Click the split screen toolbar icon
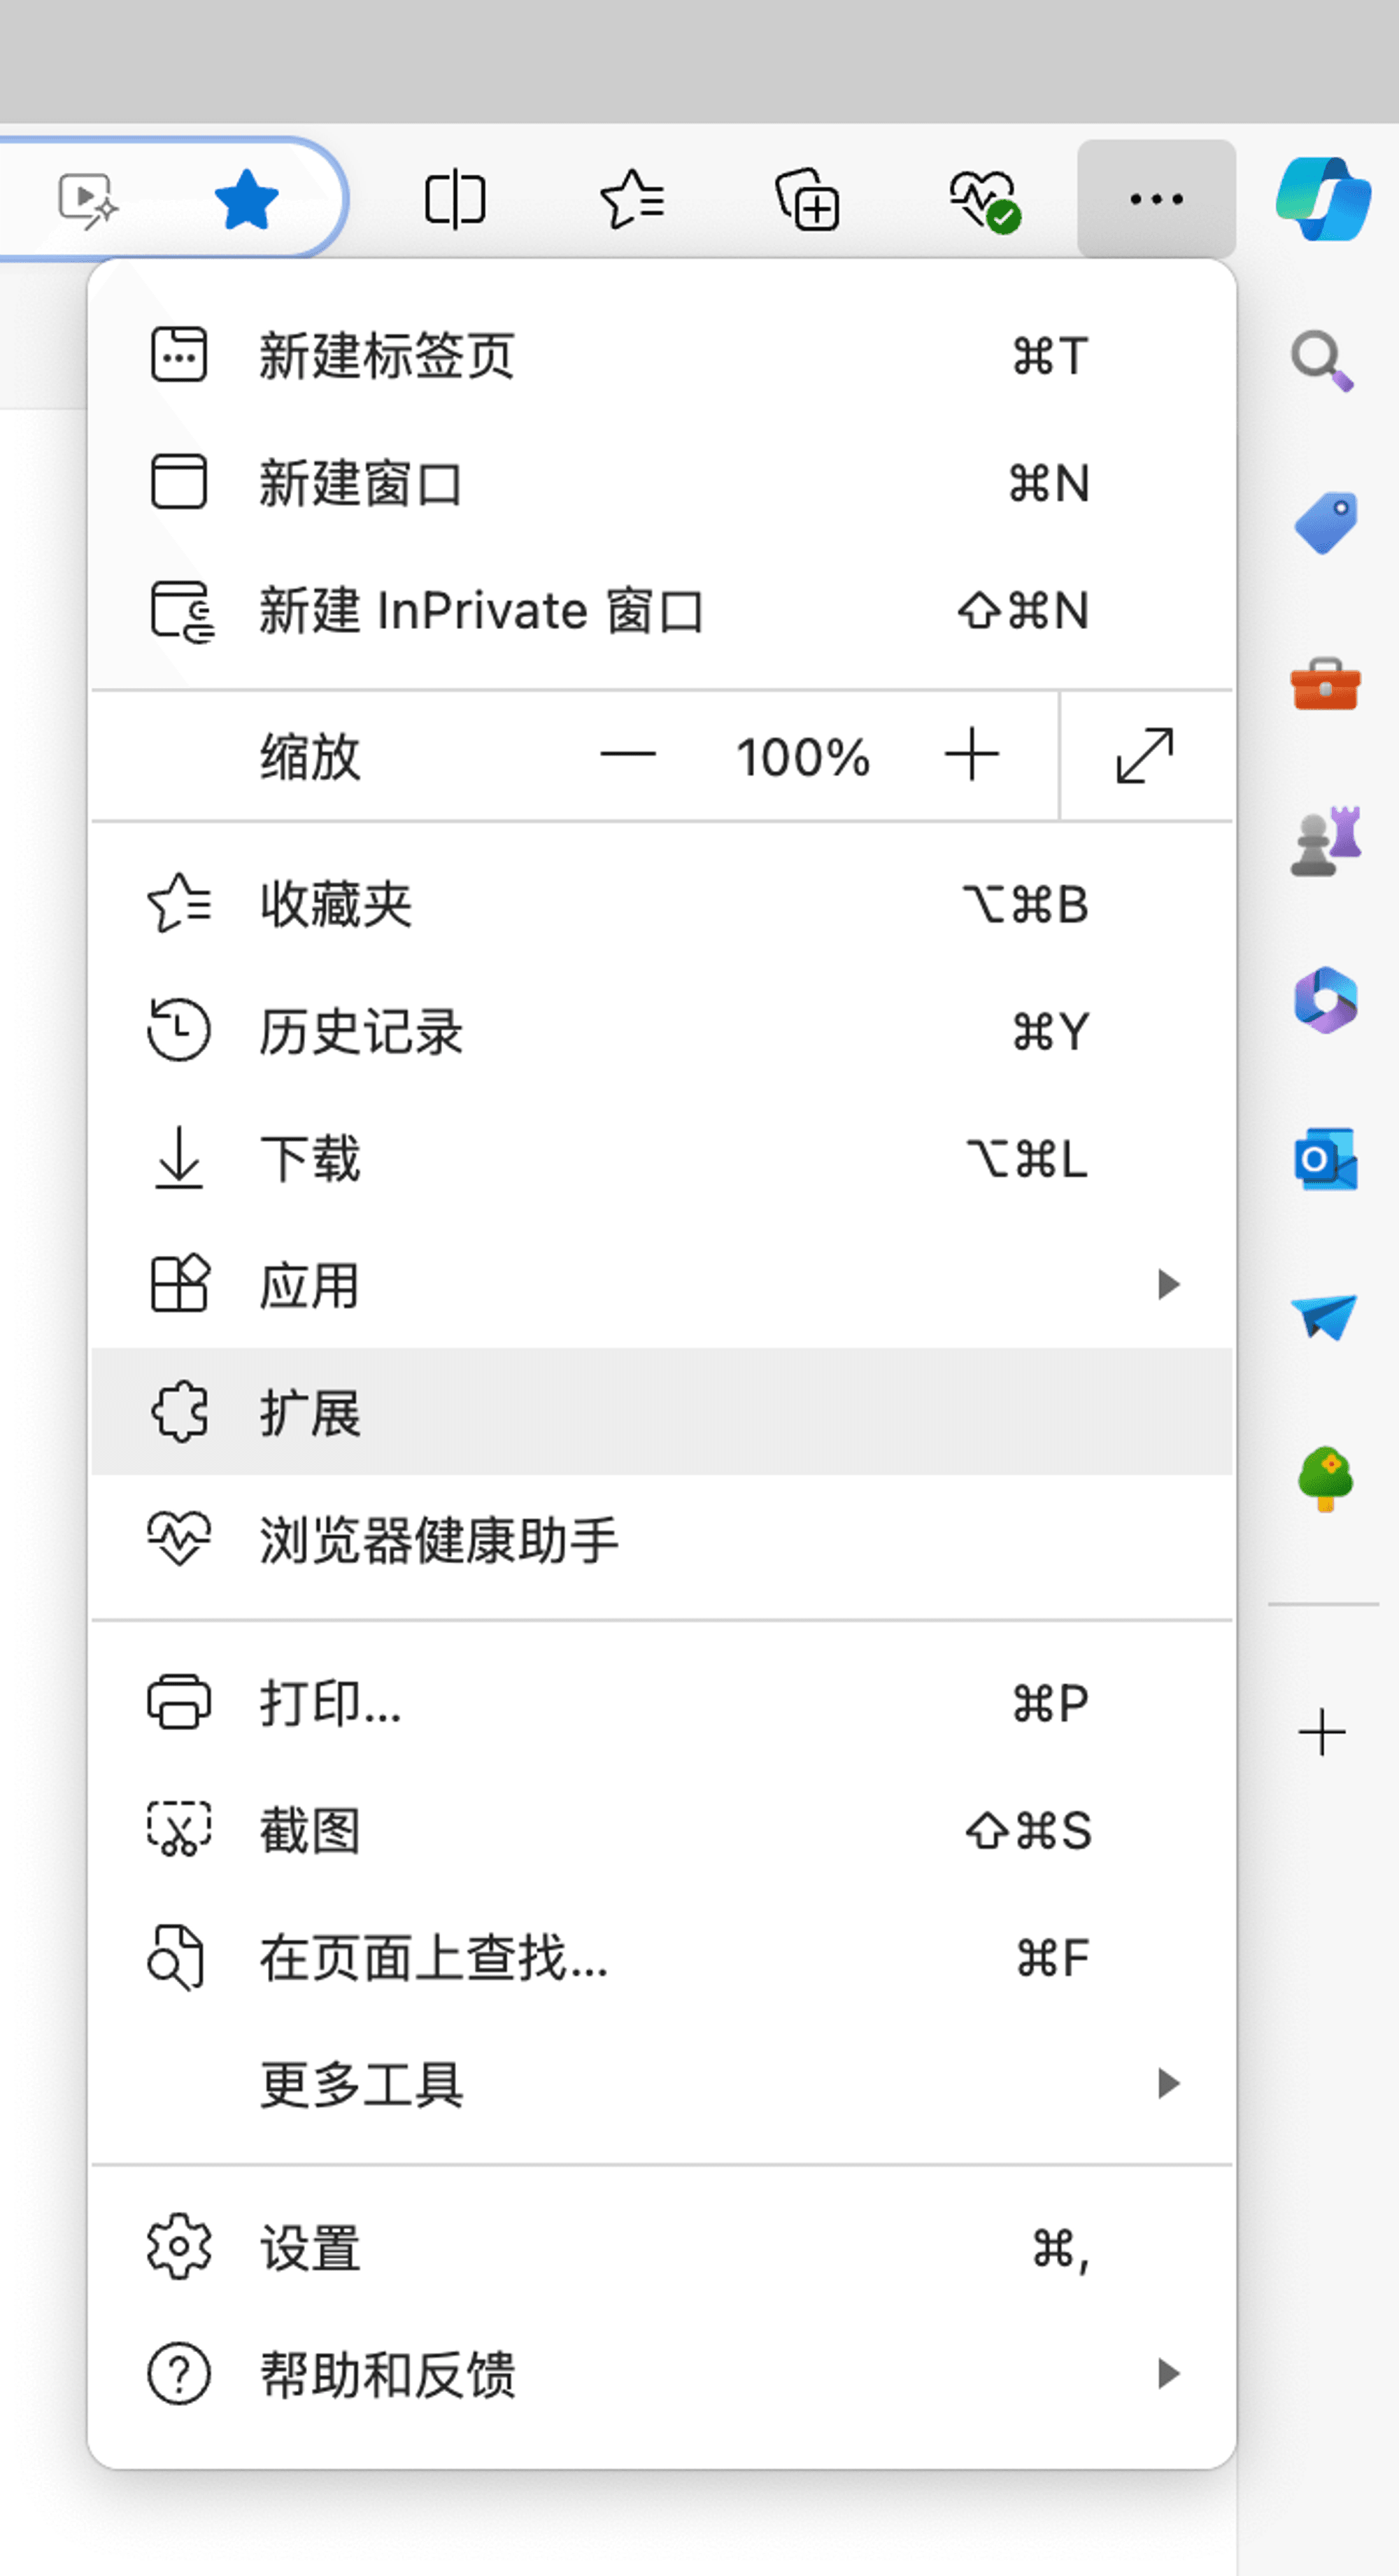Image resolution: width=1399 pixels, height=2576 pixels. tap(455, 199)
